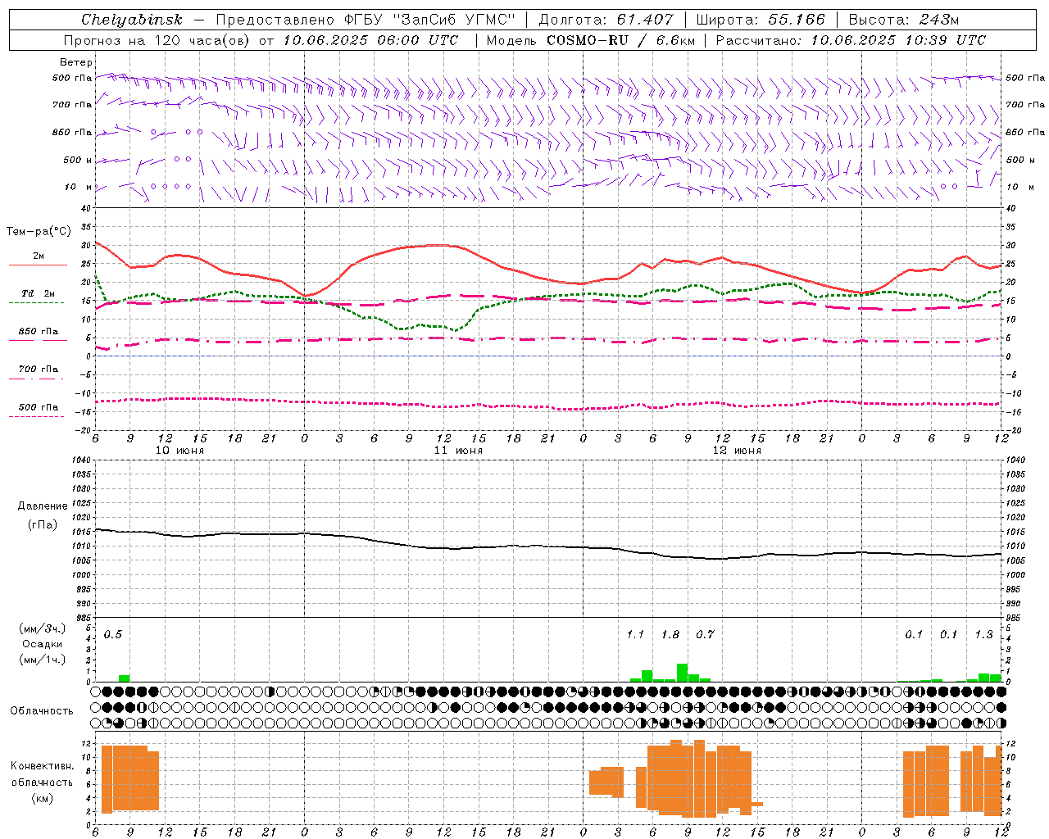Click the 12 июня date label
Image resolution: width=1049 pixels, height=839 pixels.
coord(737,451)
